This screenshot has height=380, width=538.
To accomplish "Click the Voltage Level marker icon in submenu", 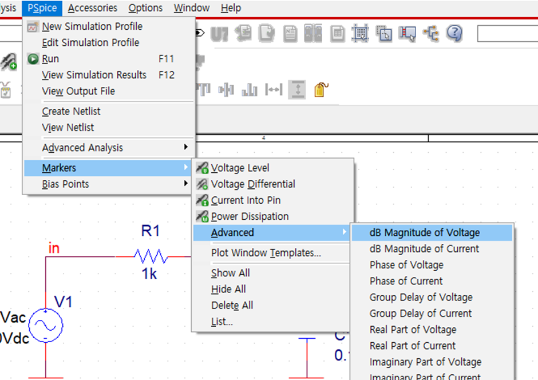I will (202, 168).
